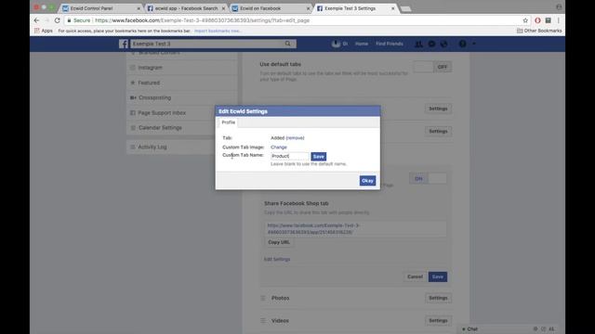Image resolution: width=595 pixels, height=334 pixels.
Task: Click Find Friends in the Facebook header
Action: (390, 44)
